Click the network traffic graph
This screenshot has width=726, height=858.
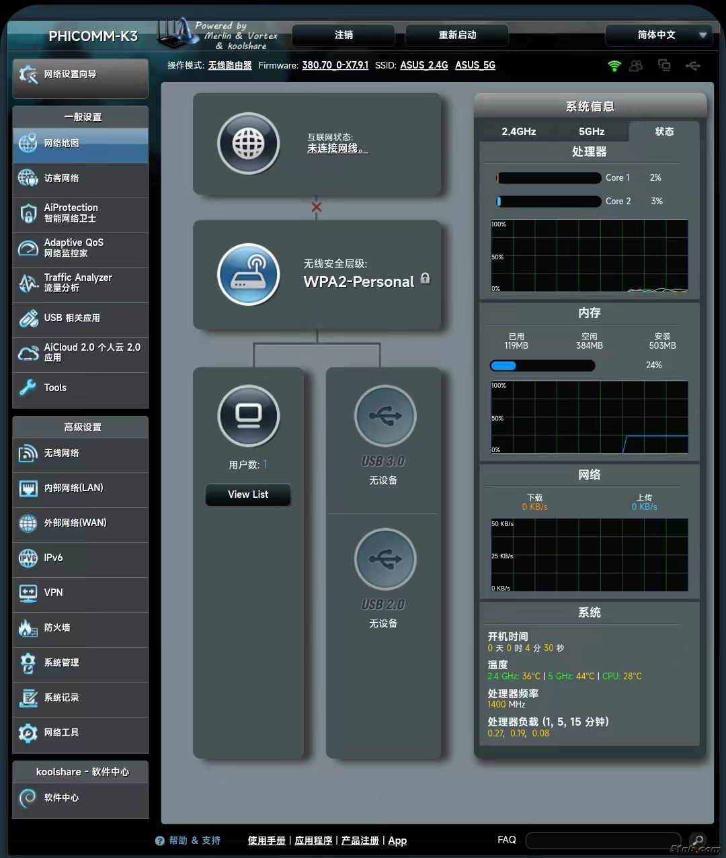point(590,555)
